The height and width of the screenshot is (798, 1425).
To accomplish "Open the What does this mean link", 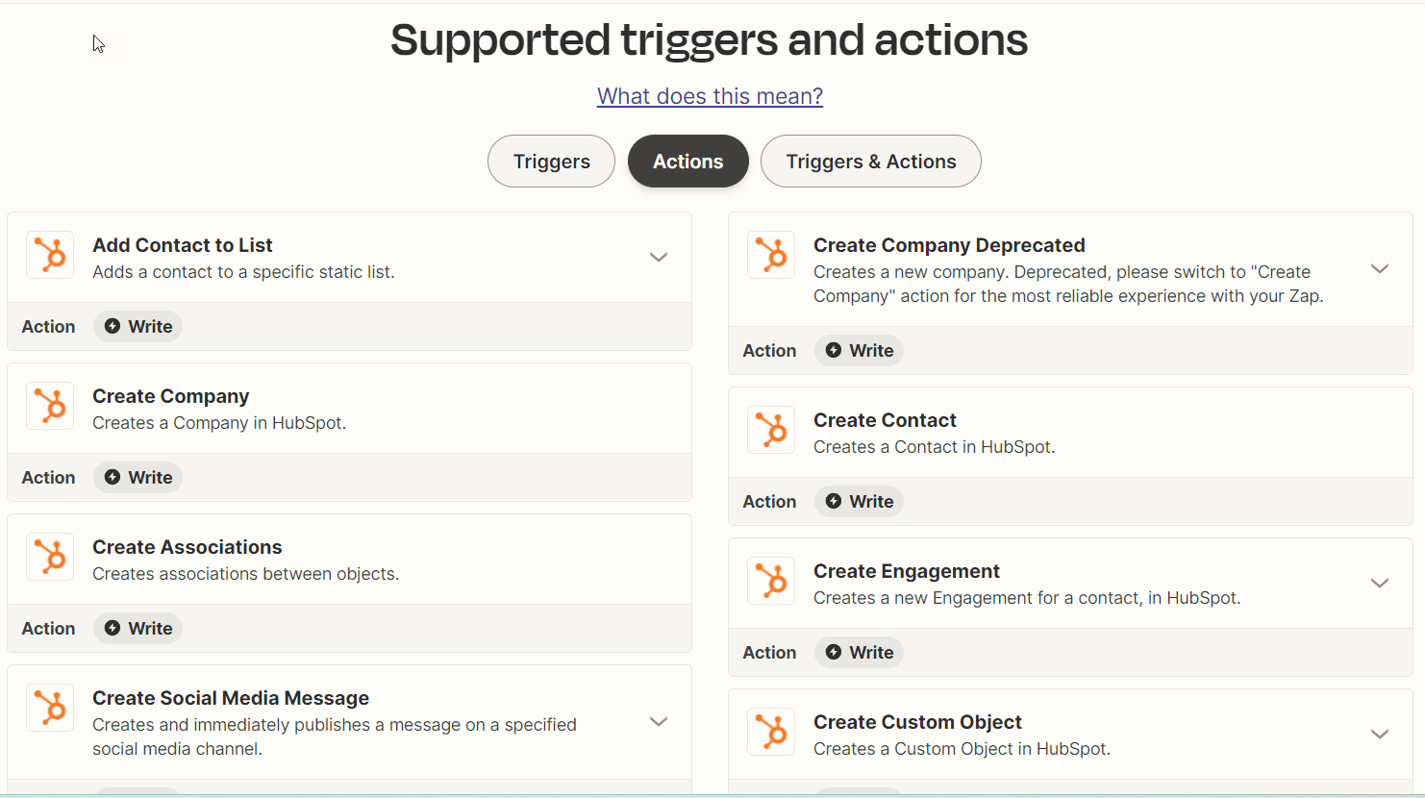I will coord(710,96).
